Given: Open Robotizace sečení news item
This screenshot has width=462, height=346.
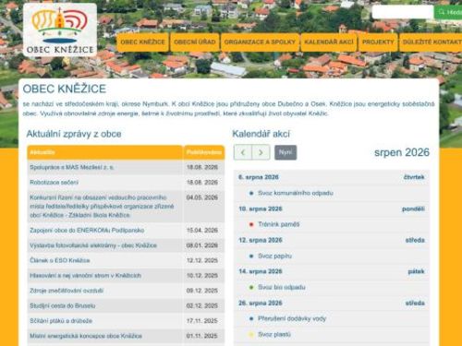Looking at the screenshot, I should coord(54,183).
